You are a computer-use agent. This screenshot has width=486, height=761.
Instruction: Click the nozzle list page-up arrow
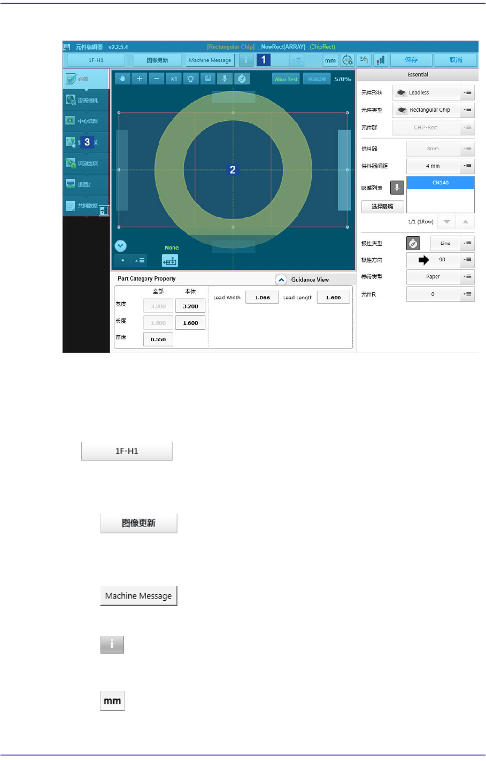(465, 222)
